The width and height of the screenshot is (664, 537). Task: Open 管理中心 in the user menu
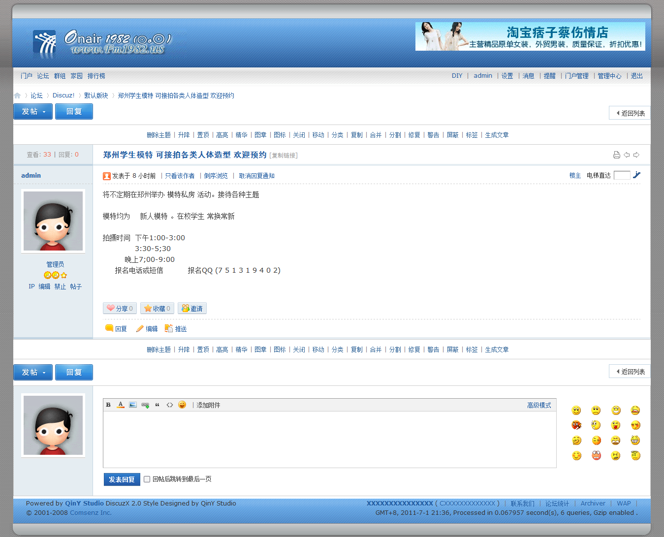click(609, 76)
